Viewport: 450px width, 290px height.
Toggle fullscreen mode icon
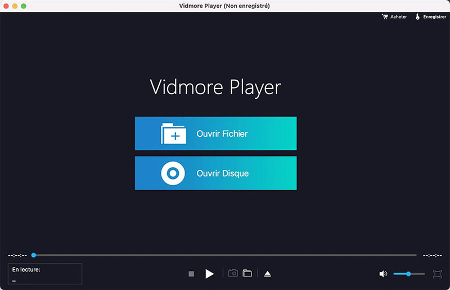tap(438, 274)
